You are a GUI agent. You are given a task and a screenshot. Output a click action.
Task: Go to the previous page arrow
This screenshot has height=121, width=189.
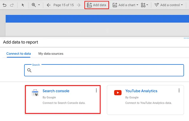tap(48, 5)
